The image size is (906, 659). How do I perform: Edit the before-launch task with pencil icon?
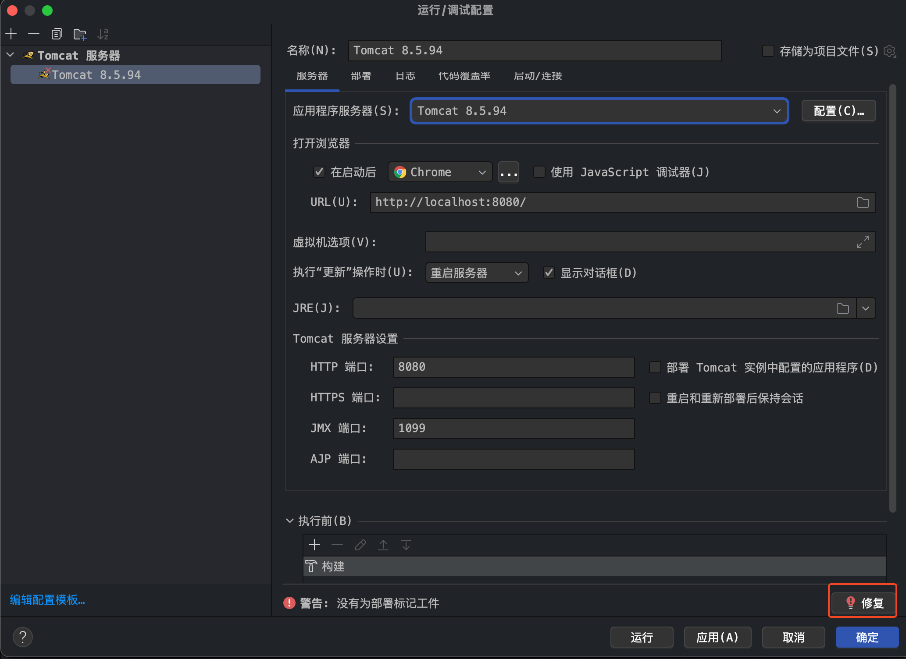[x=360, y=545]
